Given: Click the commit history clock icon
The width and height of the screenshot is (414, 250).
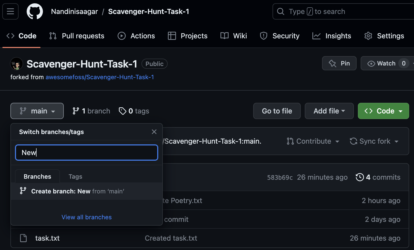Looking at the screenshot, I should coord(360,177).
